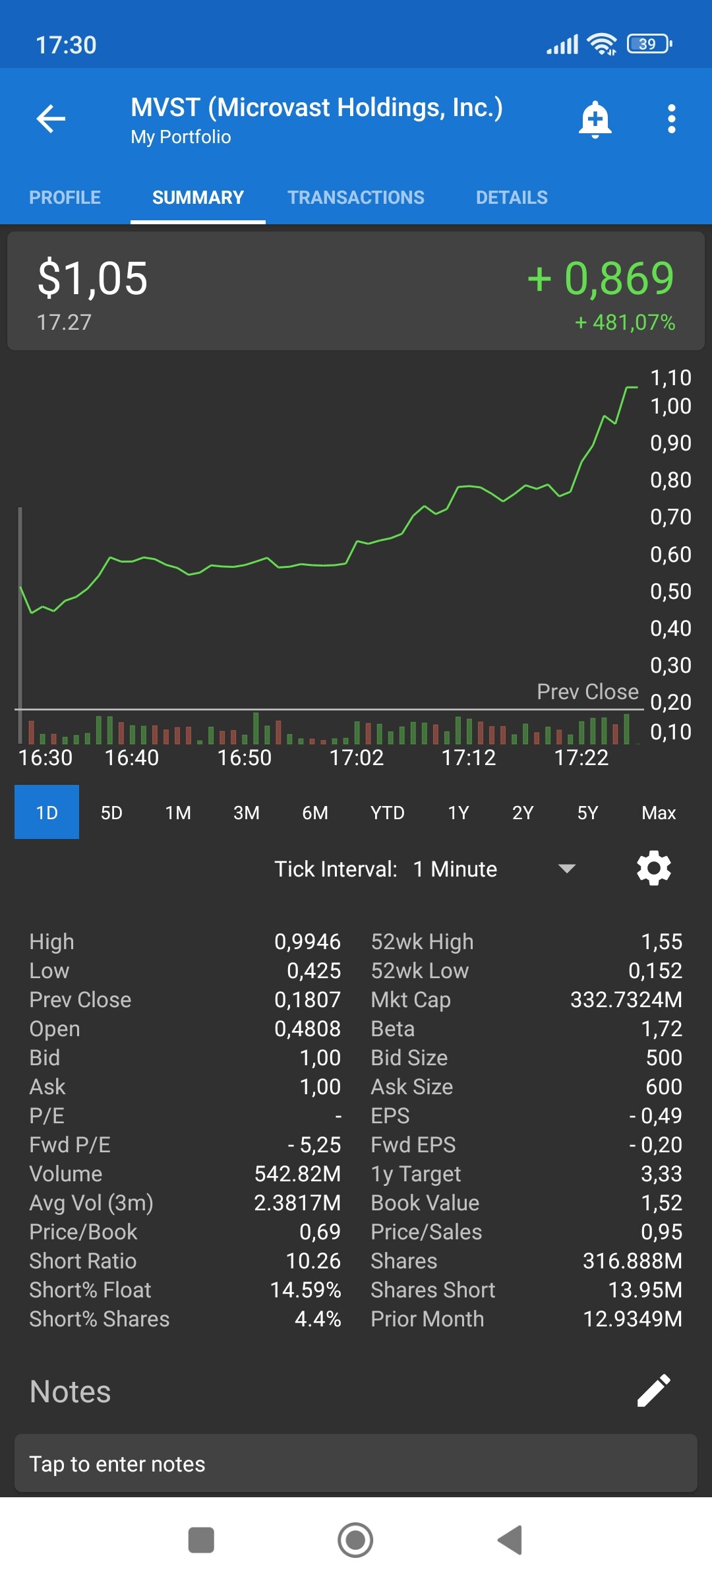Tap the Low value 0,425
Screen dimensions: 712x1583
click(x=314, y=970)
